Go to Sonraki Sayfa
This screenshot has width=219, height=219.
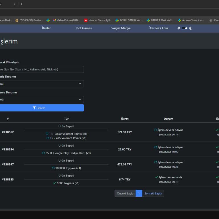pos(153,193)
